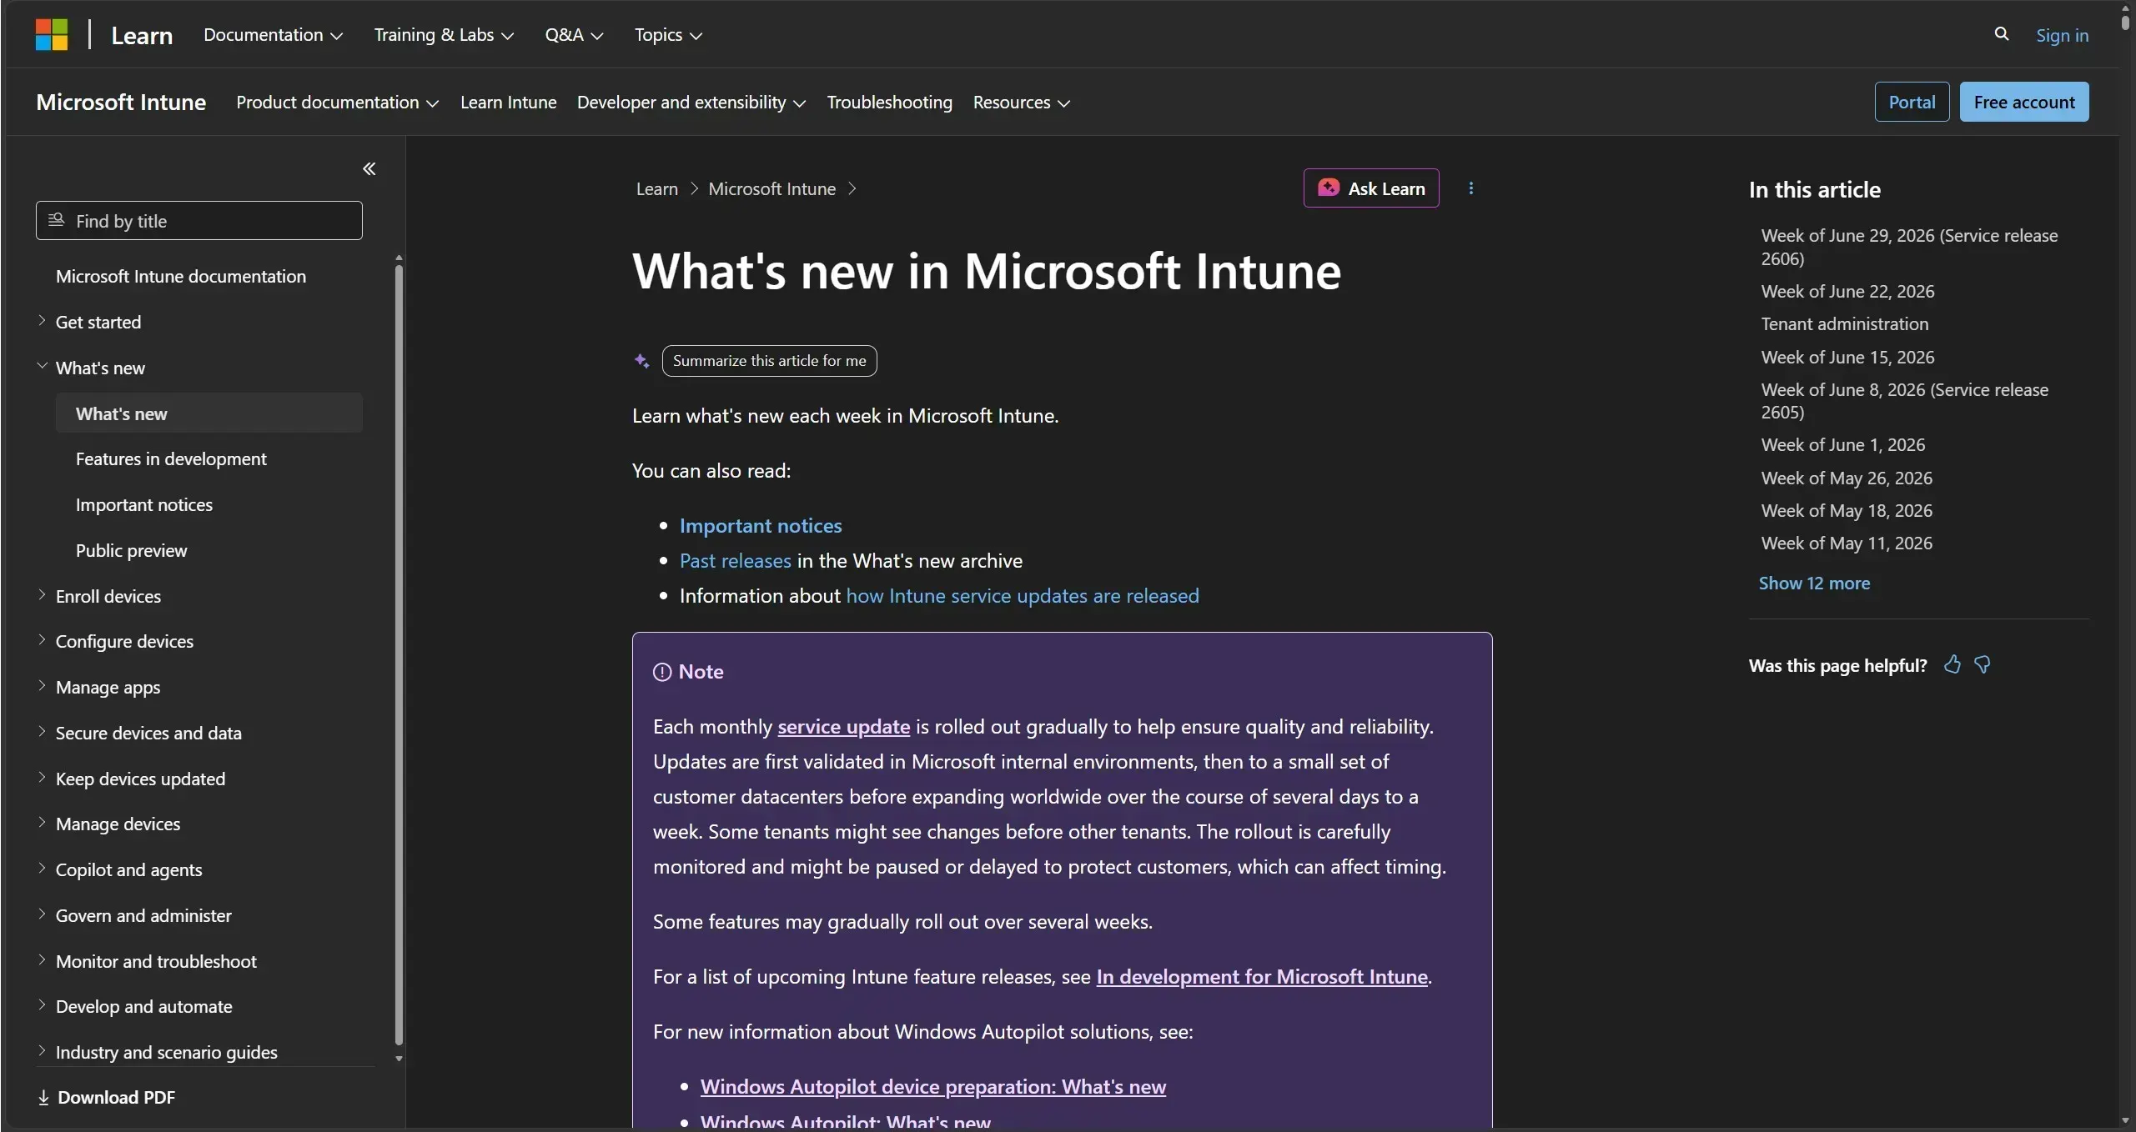Expand the Configure devices node
Screen dimensions: 2136x1132
42,640
